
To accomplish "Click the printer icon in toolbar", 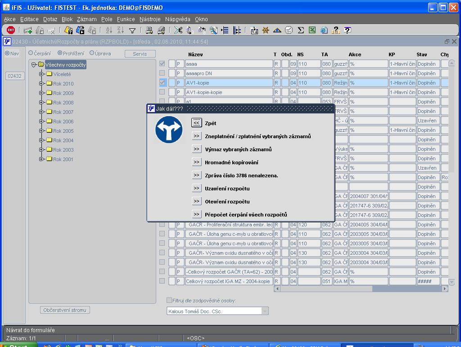I will 149,31.
